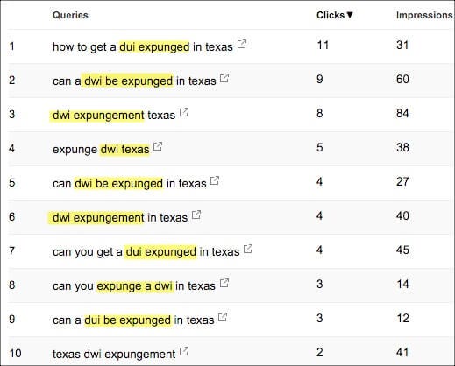The height and width of the screenshot is (366, 455).
Task: Sort by the Queries column header
Action: 70,15
